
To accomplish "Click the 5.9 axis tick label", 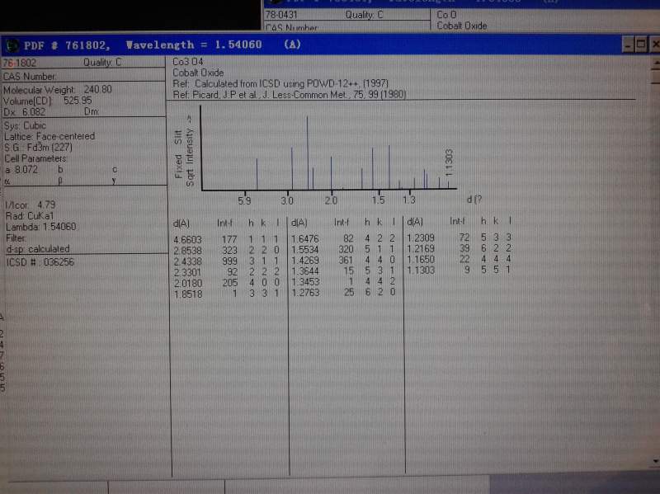I will tap(244, 200).
